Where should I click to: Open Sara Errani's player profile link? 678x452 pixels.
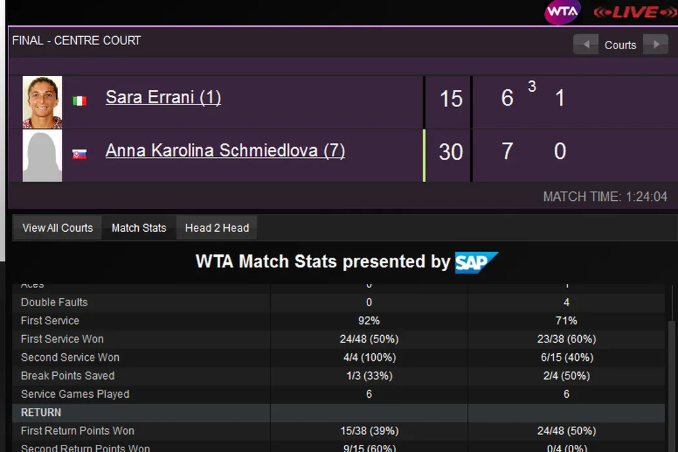(x=163, y=98)
